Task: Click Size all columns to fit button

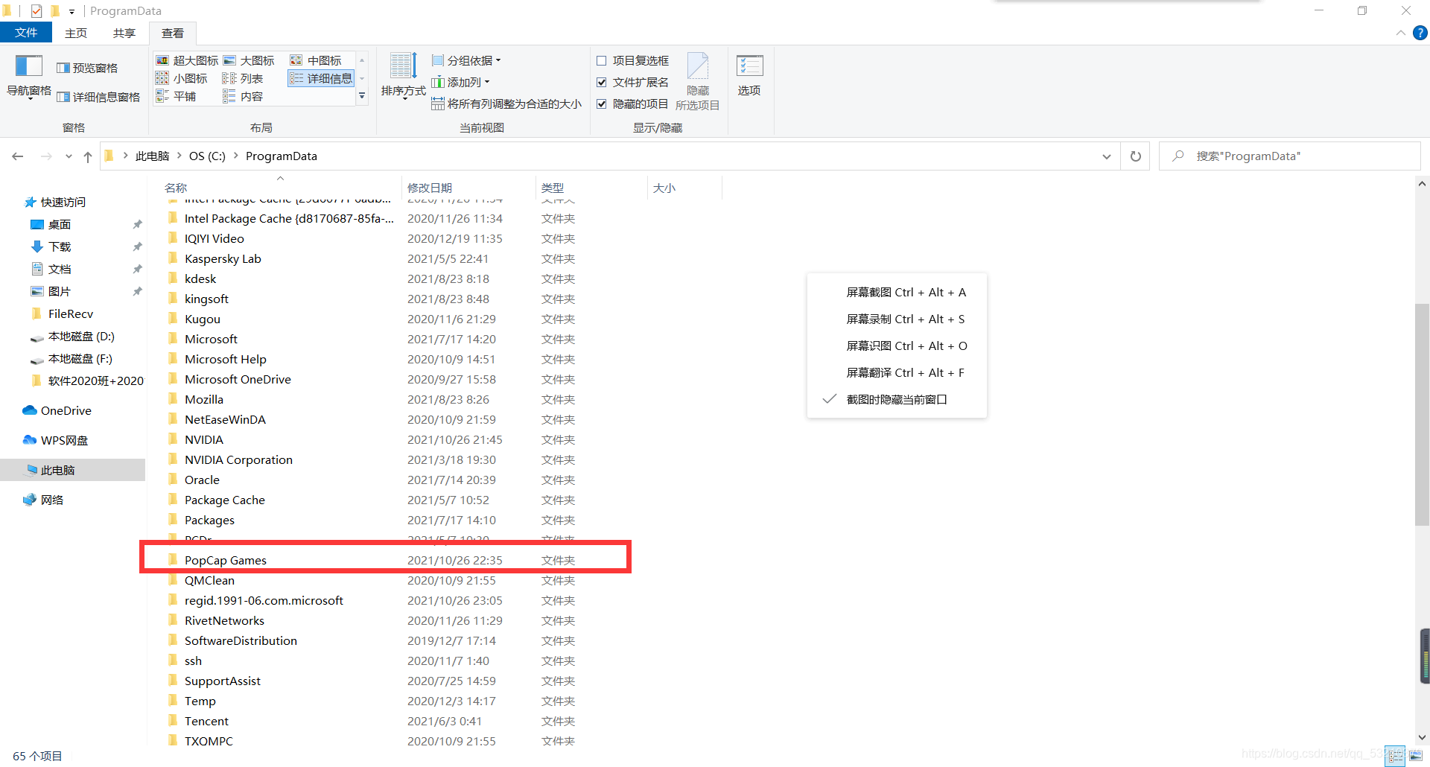Action: point(506,104)
